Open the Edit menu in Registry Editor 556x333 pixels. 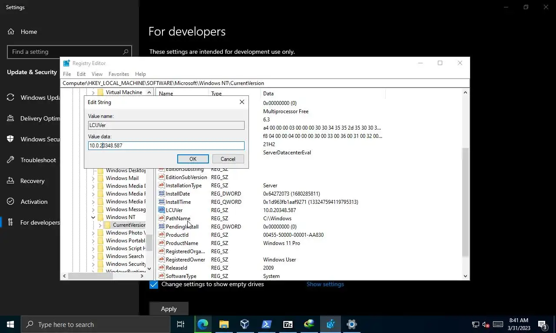tap(81, 74)
